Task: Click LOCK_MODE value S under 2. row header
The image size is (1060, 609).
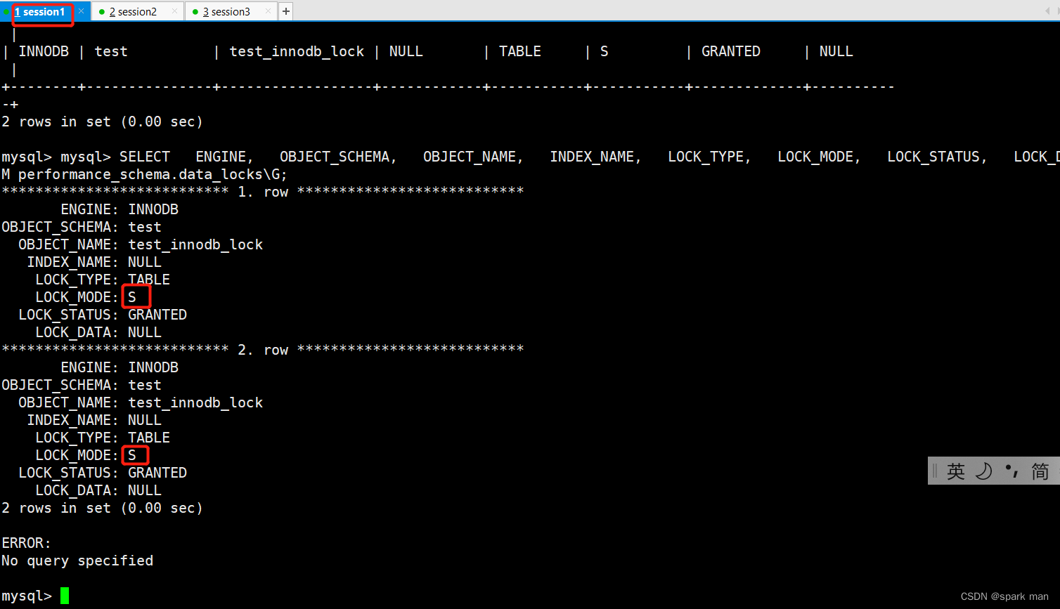Action: (x=132, y=455)
